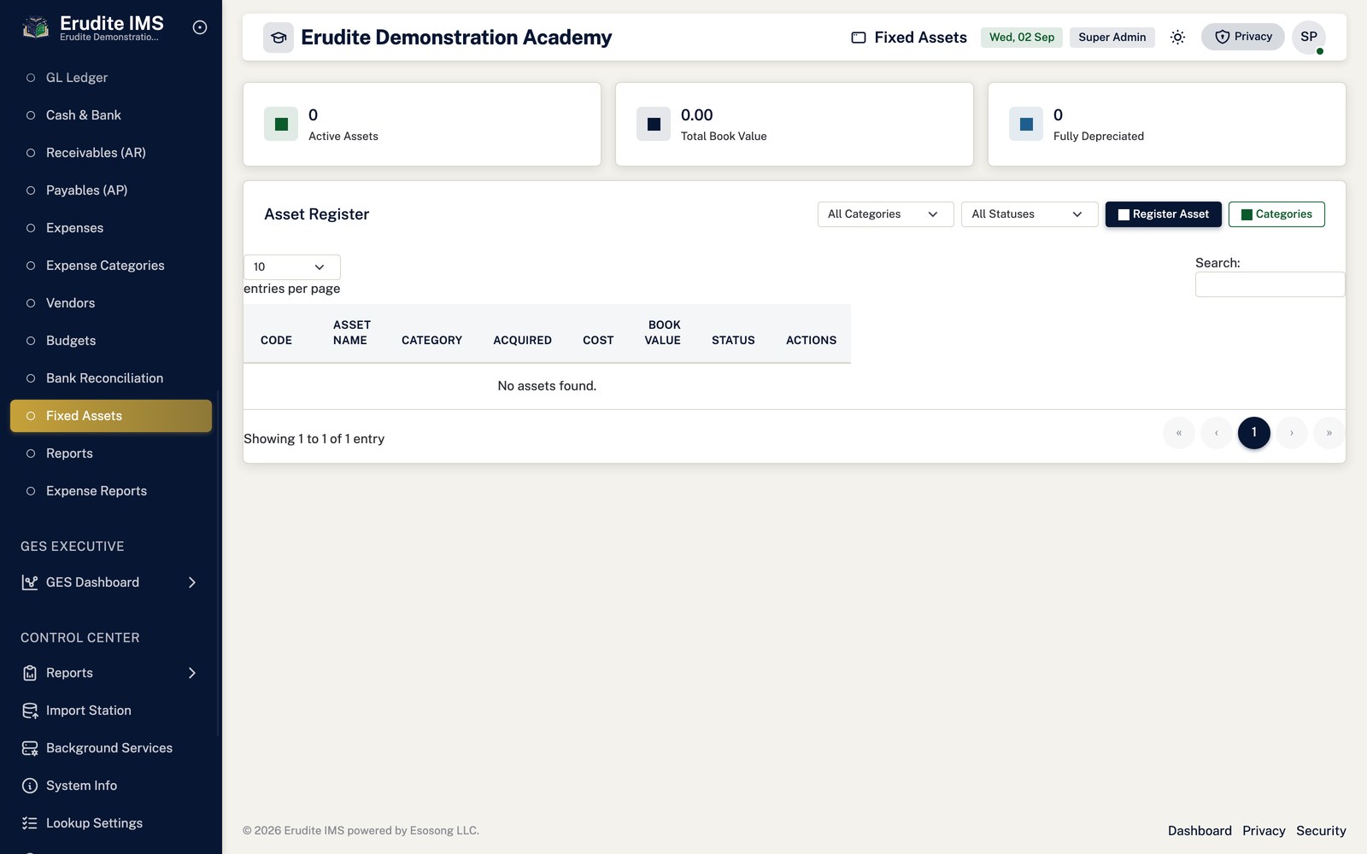Open Budgets sidebar item

(111, 341)
